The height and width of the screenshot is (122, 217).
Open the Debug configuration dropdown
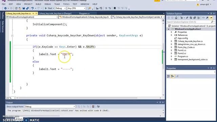[60, 8]
